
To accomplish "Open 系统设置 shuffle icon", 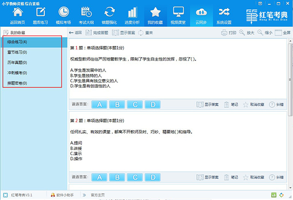I will click(x=224, y=12).
